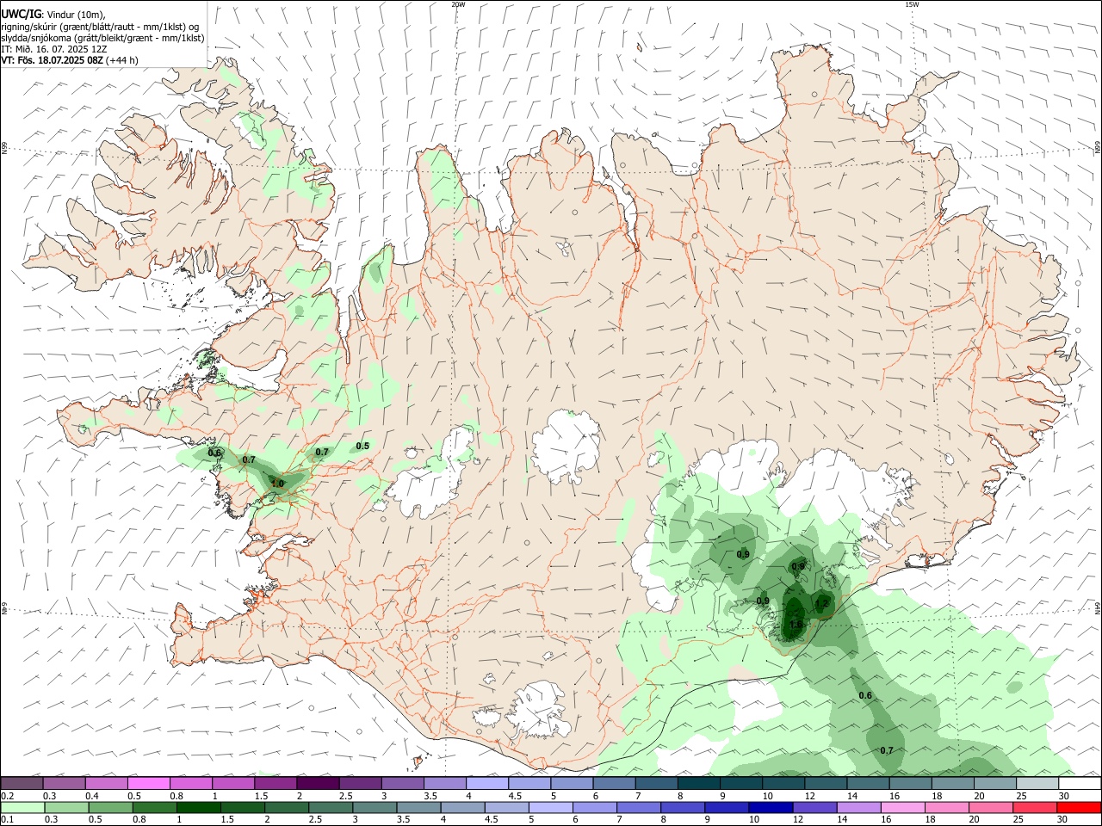Viewport: 1102px width, 826px height.
Task: Select the 'VT: Fös. 18.07.2025 08Z (+44 h)' line
Action: pyautogui.click(x=69, y=60)
